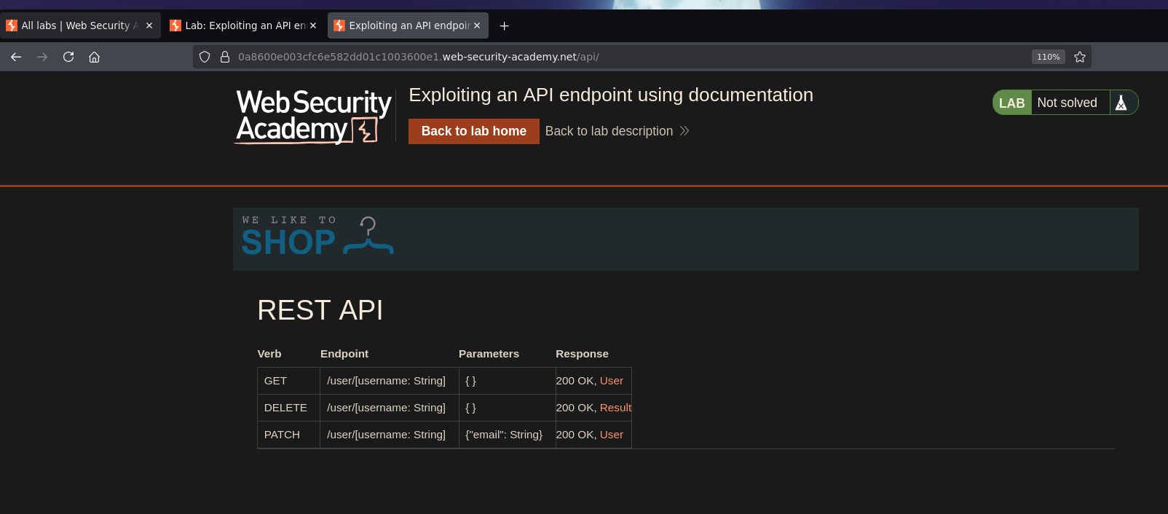Click the User link in the GET row
The image size is (1168, 514).
[x=612, y=381]
